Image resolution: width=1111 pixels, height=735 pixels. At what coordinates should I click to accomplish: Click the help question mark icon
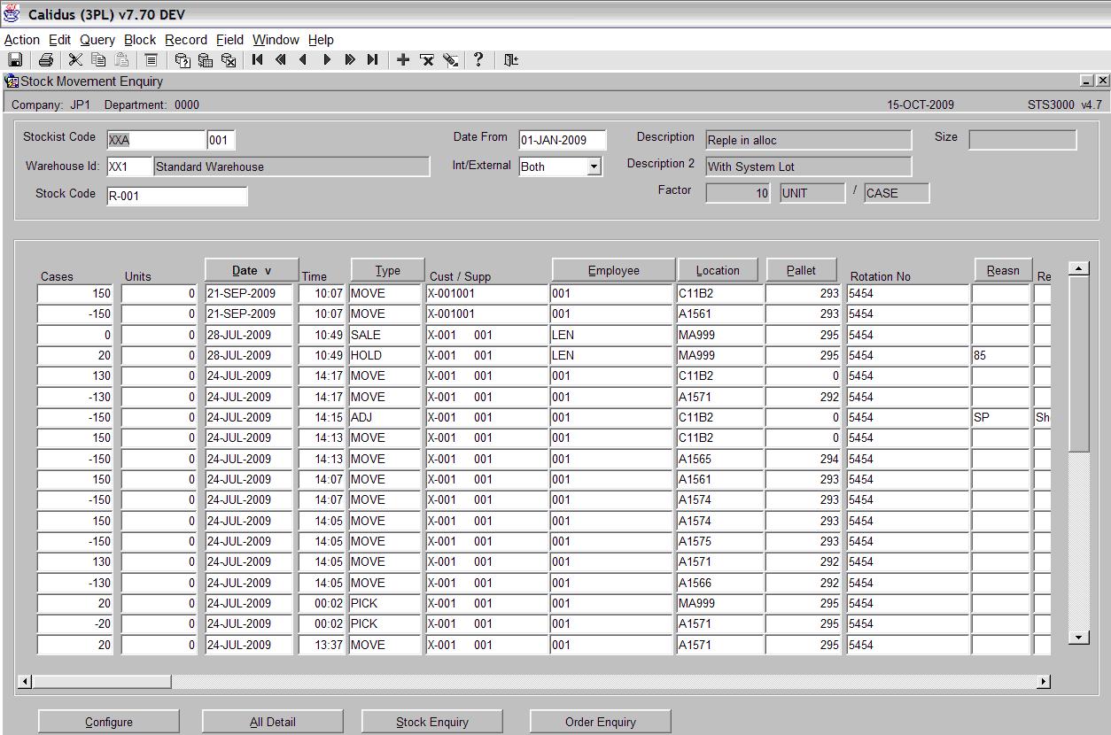[478, 60]
